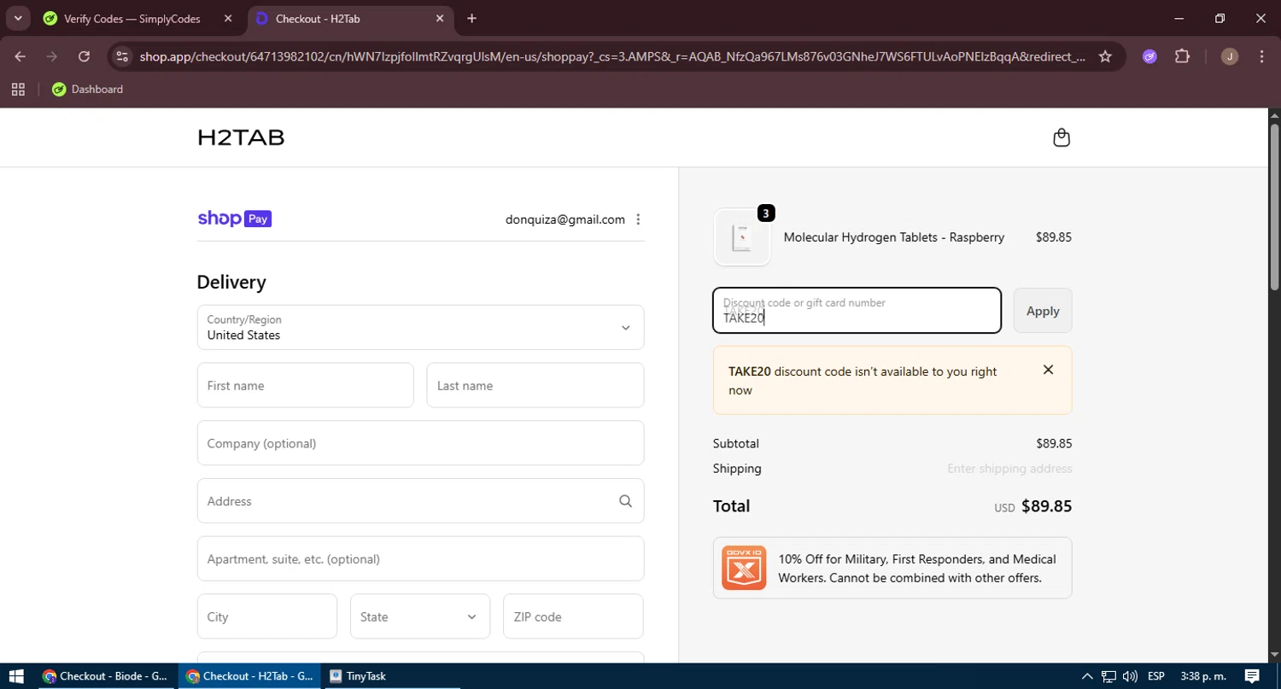Viewport: 1281px width, 689px height.
Task: Click the donquiza@gmail.com email text
Action: pyautogui.click(x=565, y=219)
